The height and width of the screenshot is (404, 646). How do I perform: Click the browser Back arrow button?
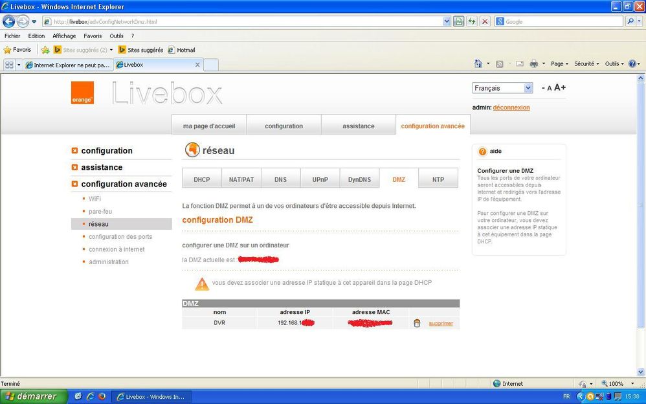[9, 21]
